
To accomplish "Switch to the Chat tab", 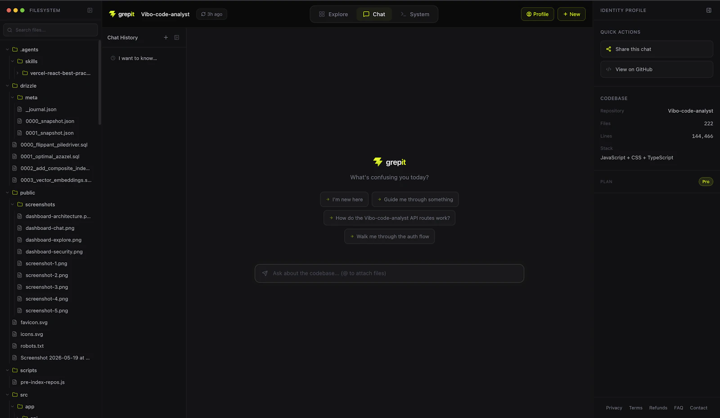I will pos(374,14).
